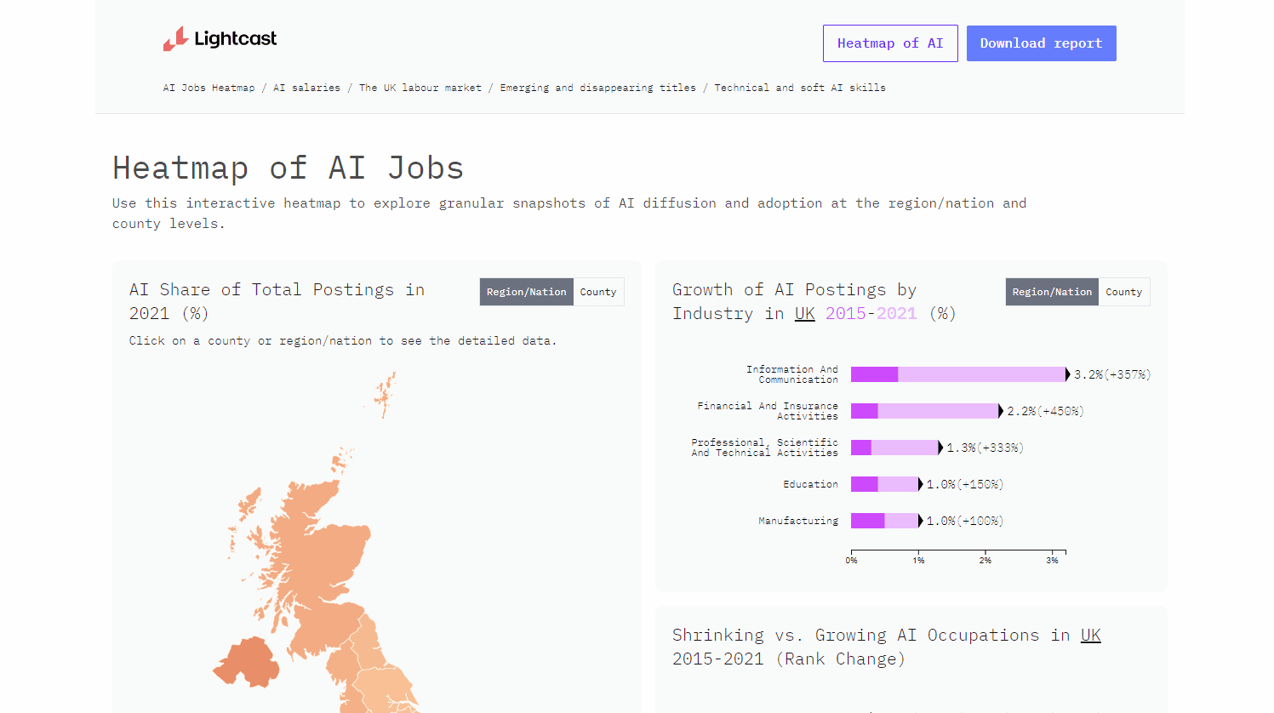Select Region/Nation for the industry growth chart
1274x713 pixels.
click(1052, 292)
